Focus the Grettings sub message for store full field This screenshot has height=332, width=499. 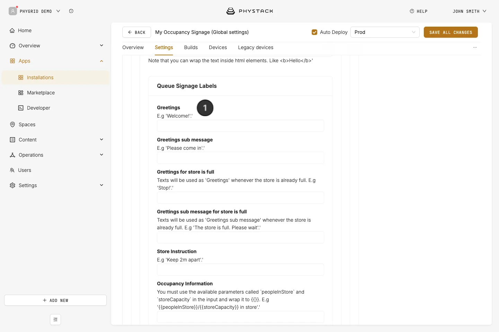[x=240, y=238]
